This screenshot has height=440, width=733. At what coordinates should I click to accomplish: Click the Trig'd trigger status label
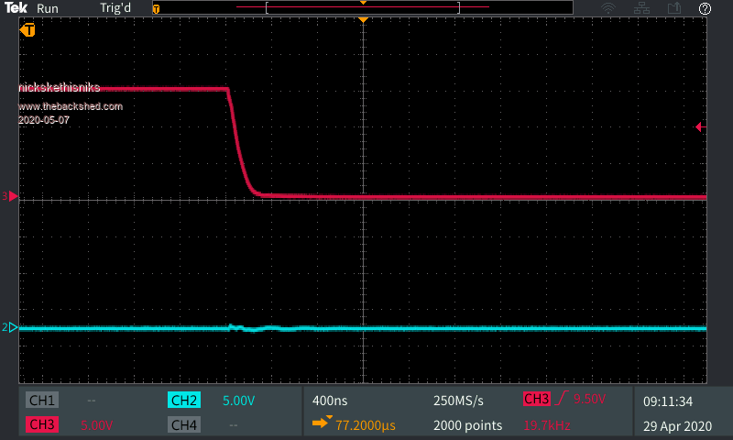(116, 8)
